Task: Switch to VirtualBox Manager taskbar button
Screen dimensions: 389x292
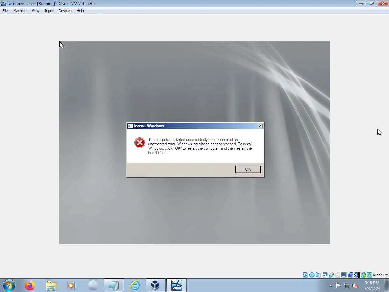Action: click(155, 285)
